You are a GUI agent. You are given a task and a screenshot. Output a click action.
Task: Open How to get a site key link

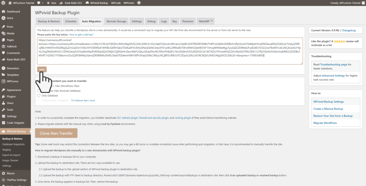point(81,34)
